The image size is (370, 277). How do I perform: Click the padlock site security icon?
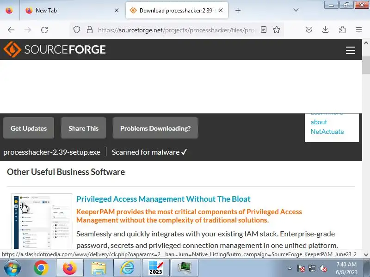pyautogui.click(x=90, y=30)
